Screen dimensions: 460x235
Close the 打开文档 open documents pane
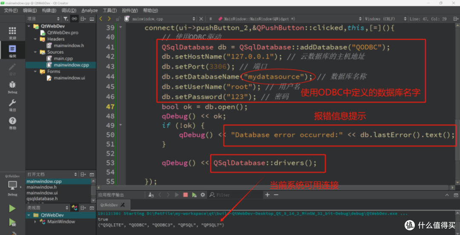[x=92, y=174]
